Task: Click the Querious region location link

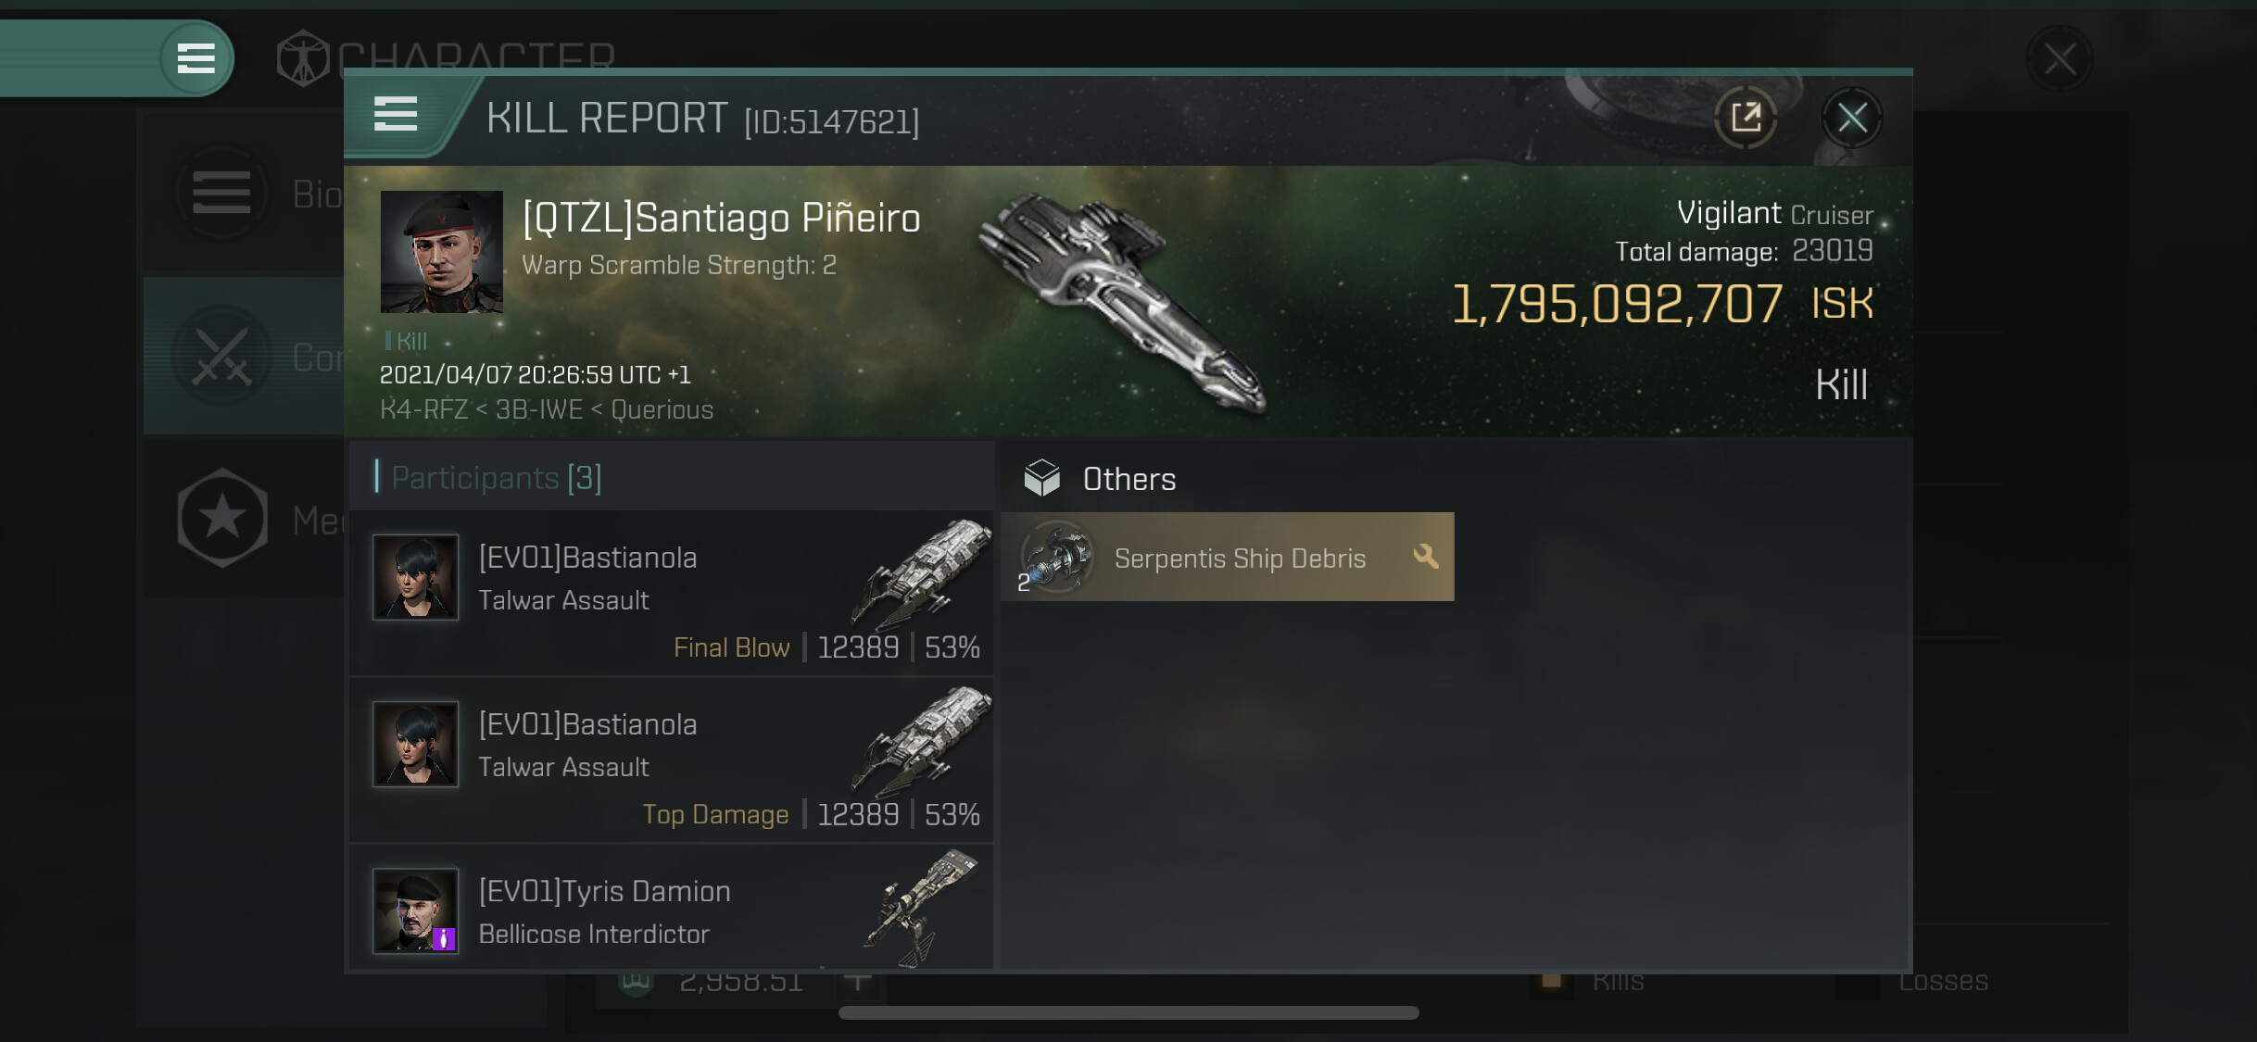Action: click(x=662, y=410)
